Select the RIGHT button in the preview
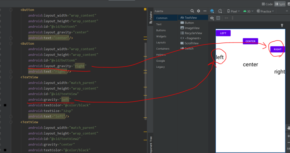Screen dimensions: 290x153 click(278, 49)
